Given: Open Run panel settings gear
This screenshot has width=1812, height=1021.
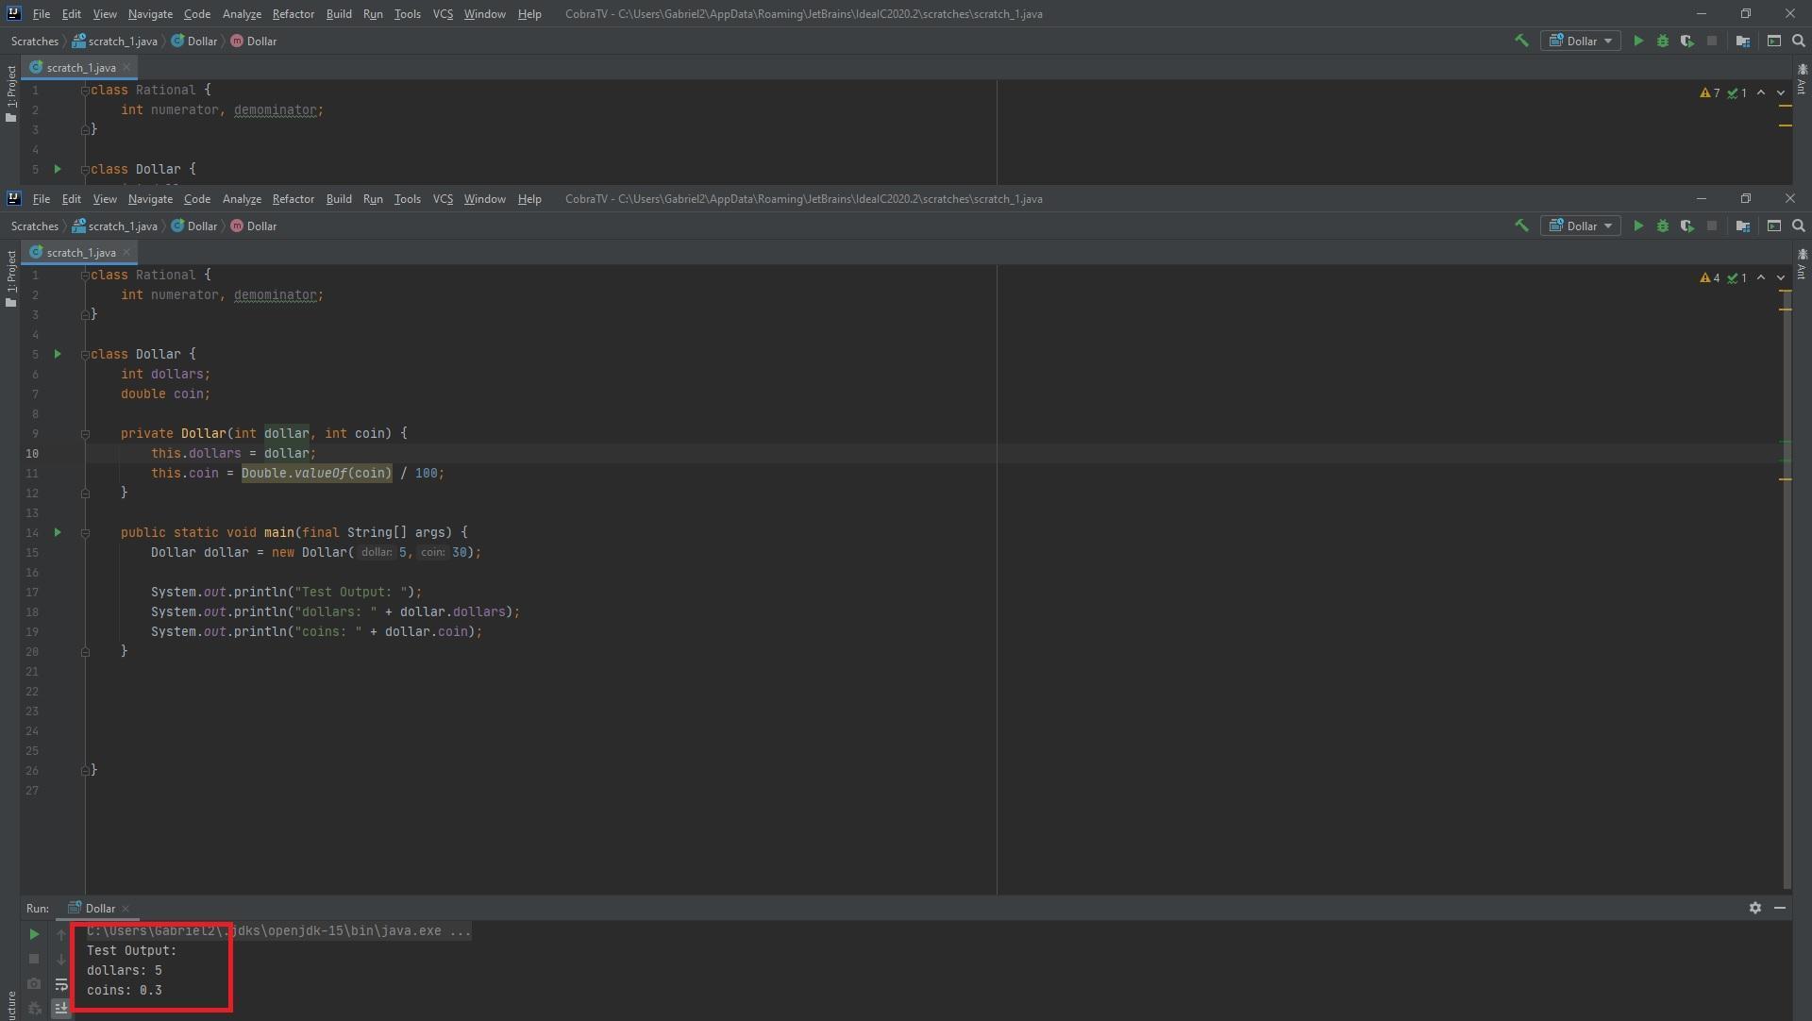Looking at the screenshot, I should [x=1754, y=908].
